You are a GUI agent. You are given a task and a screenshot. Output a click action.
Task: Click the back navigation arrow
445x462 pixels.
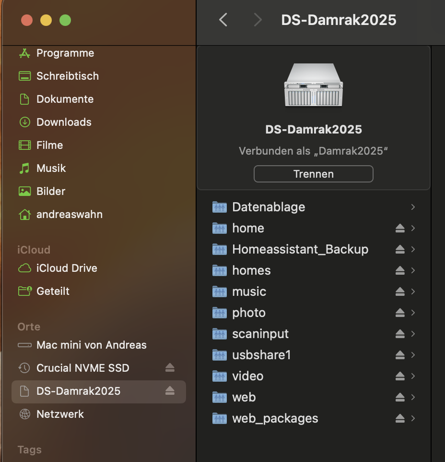[x=223, y=20]
